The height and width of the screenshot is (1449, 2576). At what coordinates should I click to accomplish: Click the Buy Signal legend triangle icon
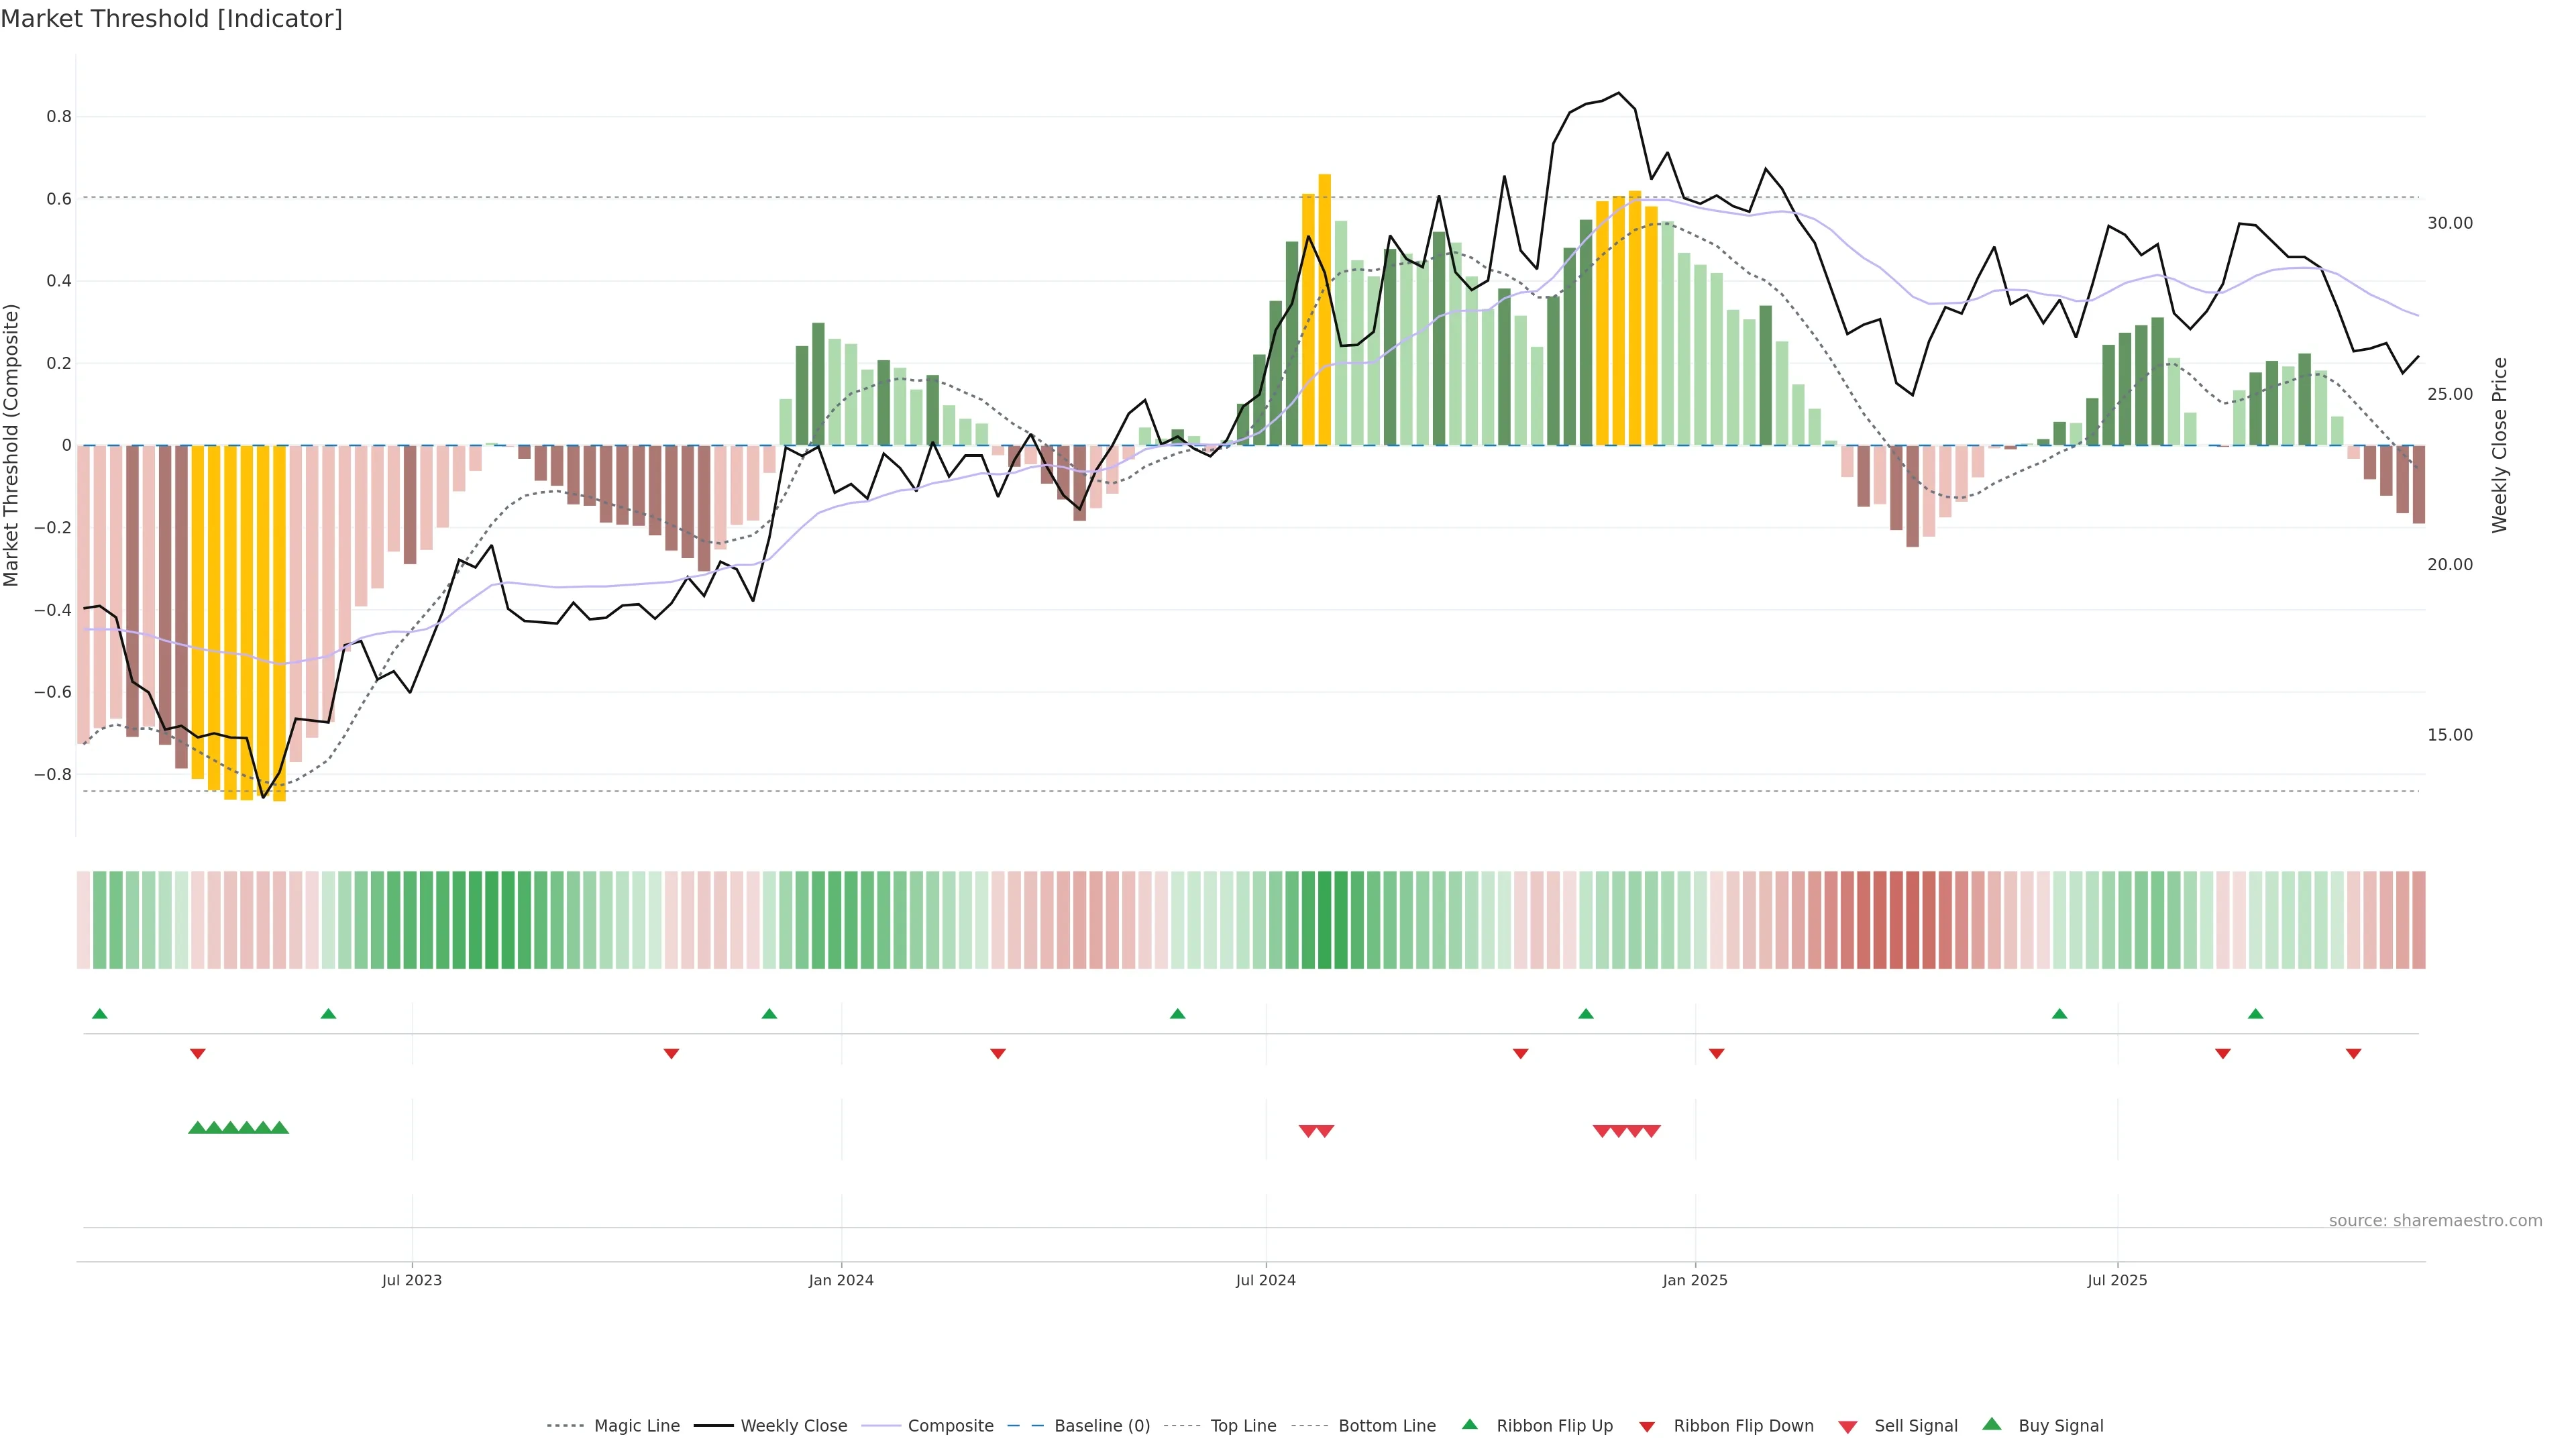1991,1424
